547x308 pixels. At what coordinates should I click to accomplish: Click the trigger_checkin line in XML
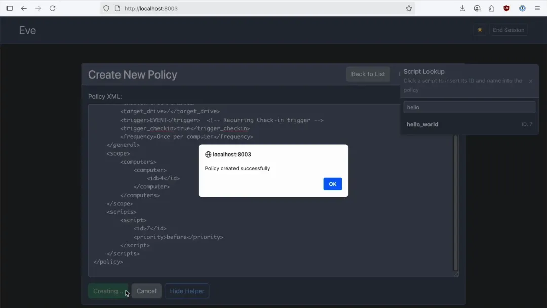point(185,128)
